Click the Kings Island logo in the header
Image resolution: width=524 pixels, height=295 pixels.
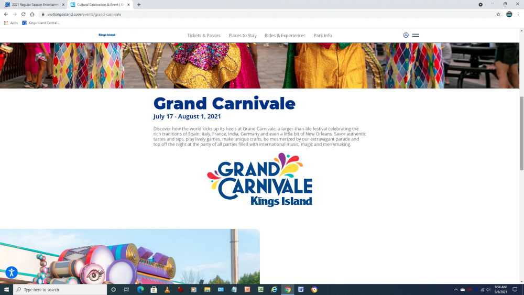tap(107, 35)
